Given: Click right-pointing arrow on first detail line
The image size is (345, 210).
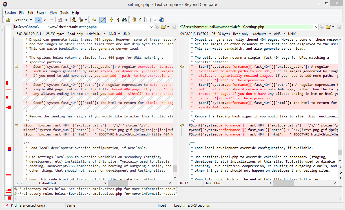Looking at the screenshot, I should [16, 189].
